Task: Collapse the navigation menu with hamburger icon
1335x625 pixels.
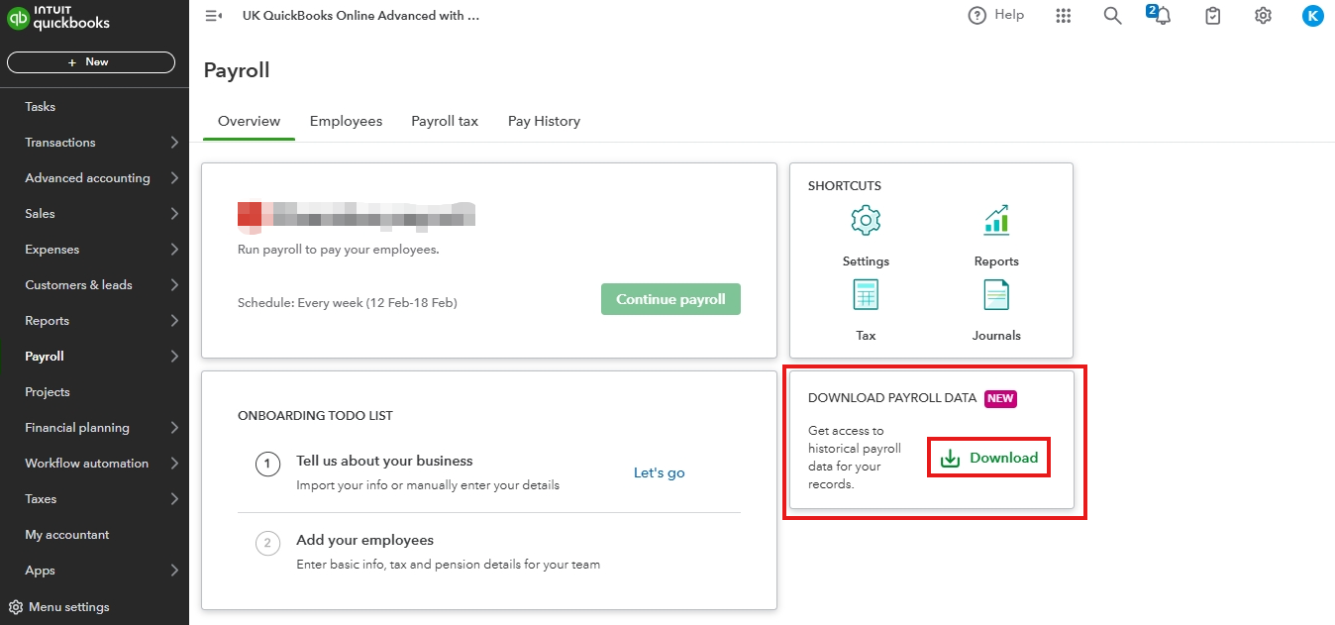Action: (x=212, y=16)
